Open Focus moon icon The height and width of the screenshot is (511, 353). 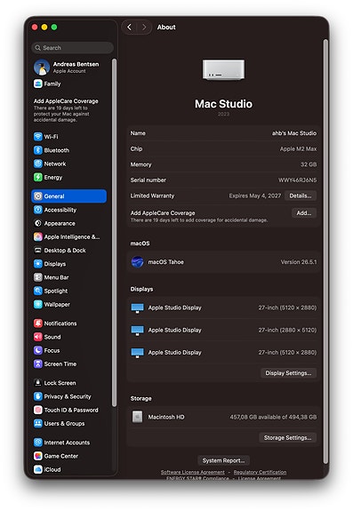[38, 350]
